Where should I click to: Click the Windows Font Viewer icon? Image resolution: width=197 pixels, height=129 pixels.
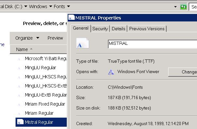point(111,72)
